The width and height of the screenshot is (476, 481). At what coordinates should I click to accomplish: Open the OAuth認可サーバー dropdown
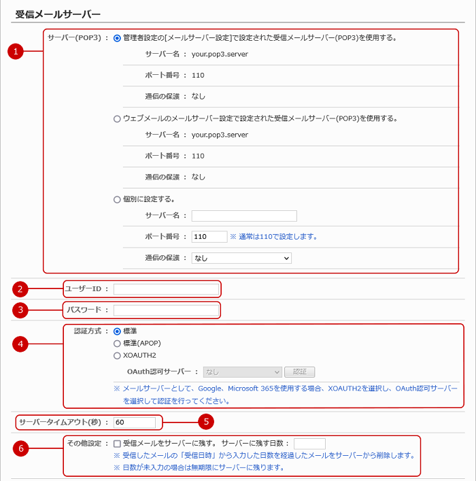[243, 372]
